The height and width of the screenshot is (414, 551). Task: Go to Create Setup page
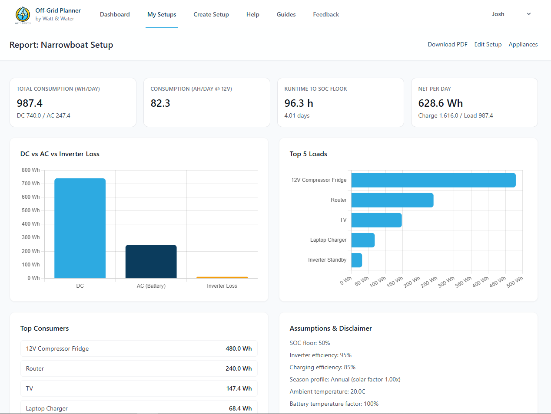211,14
